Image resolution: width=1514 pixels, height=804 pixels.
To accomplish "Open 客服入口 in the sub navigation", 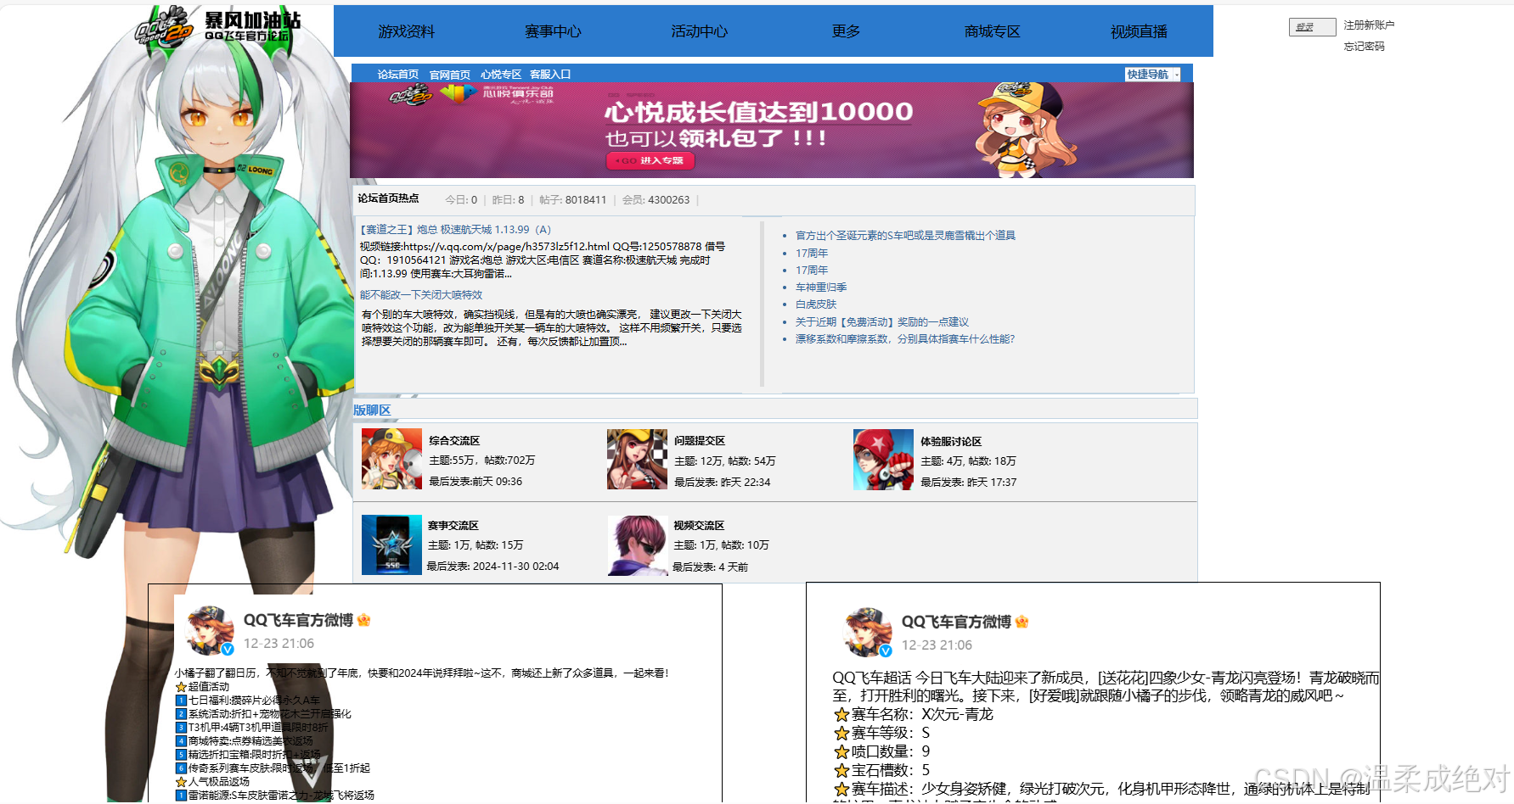I will click(x=550, y=75).
